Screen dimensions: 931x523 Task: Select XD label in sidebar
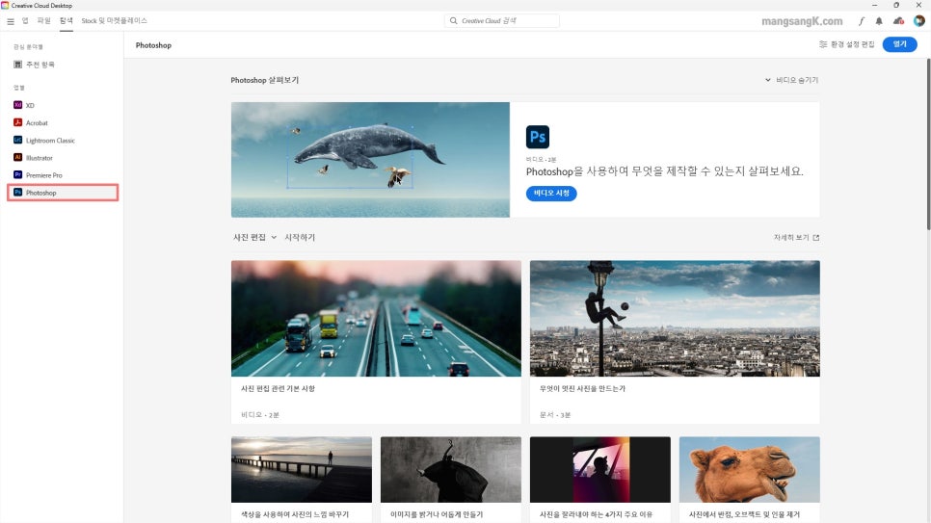(30, 105)
